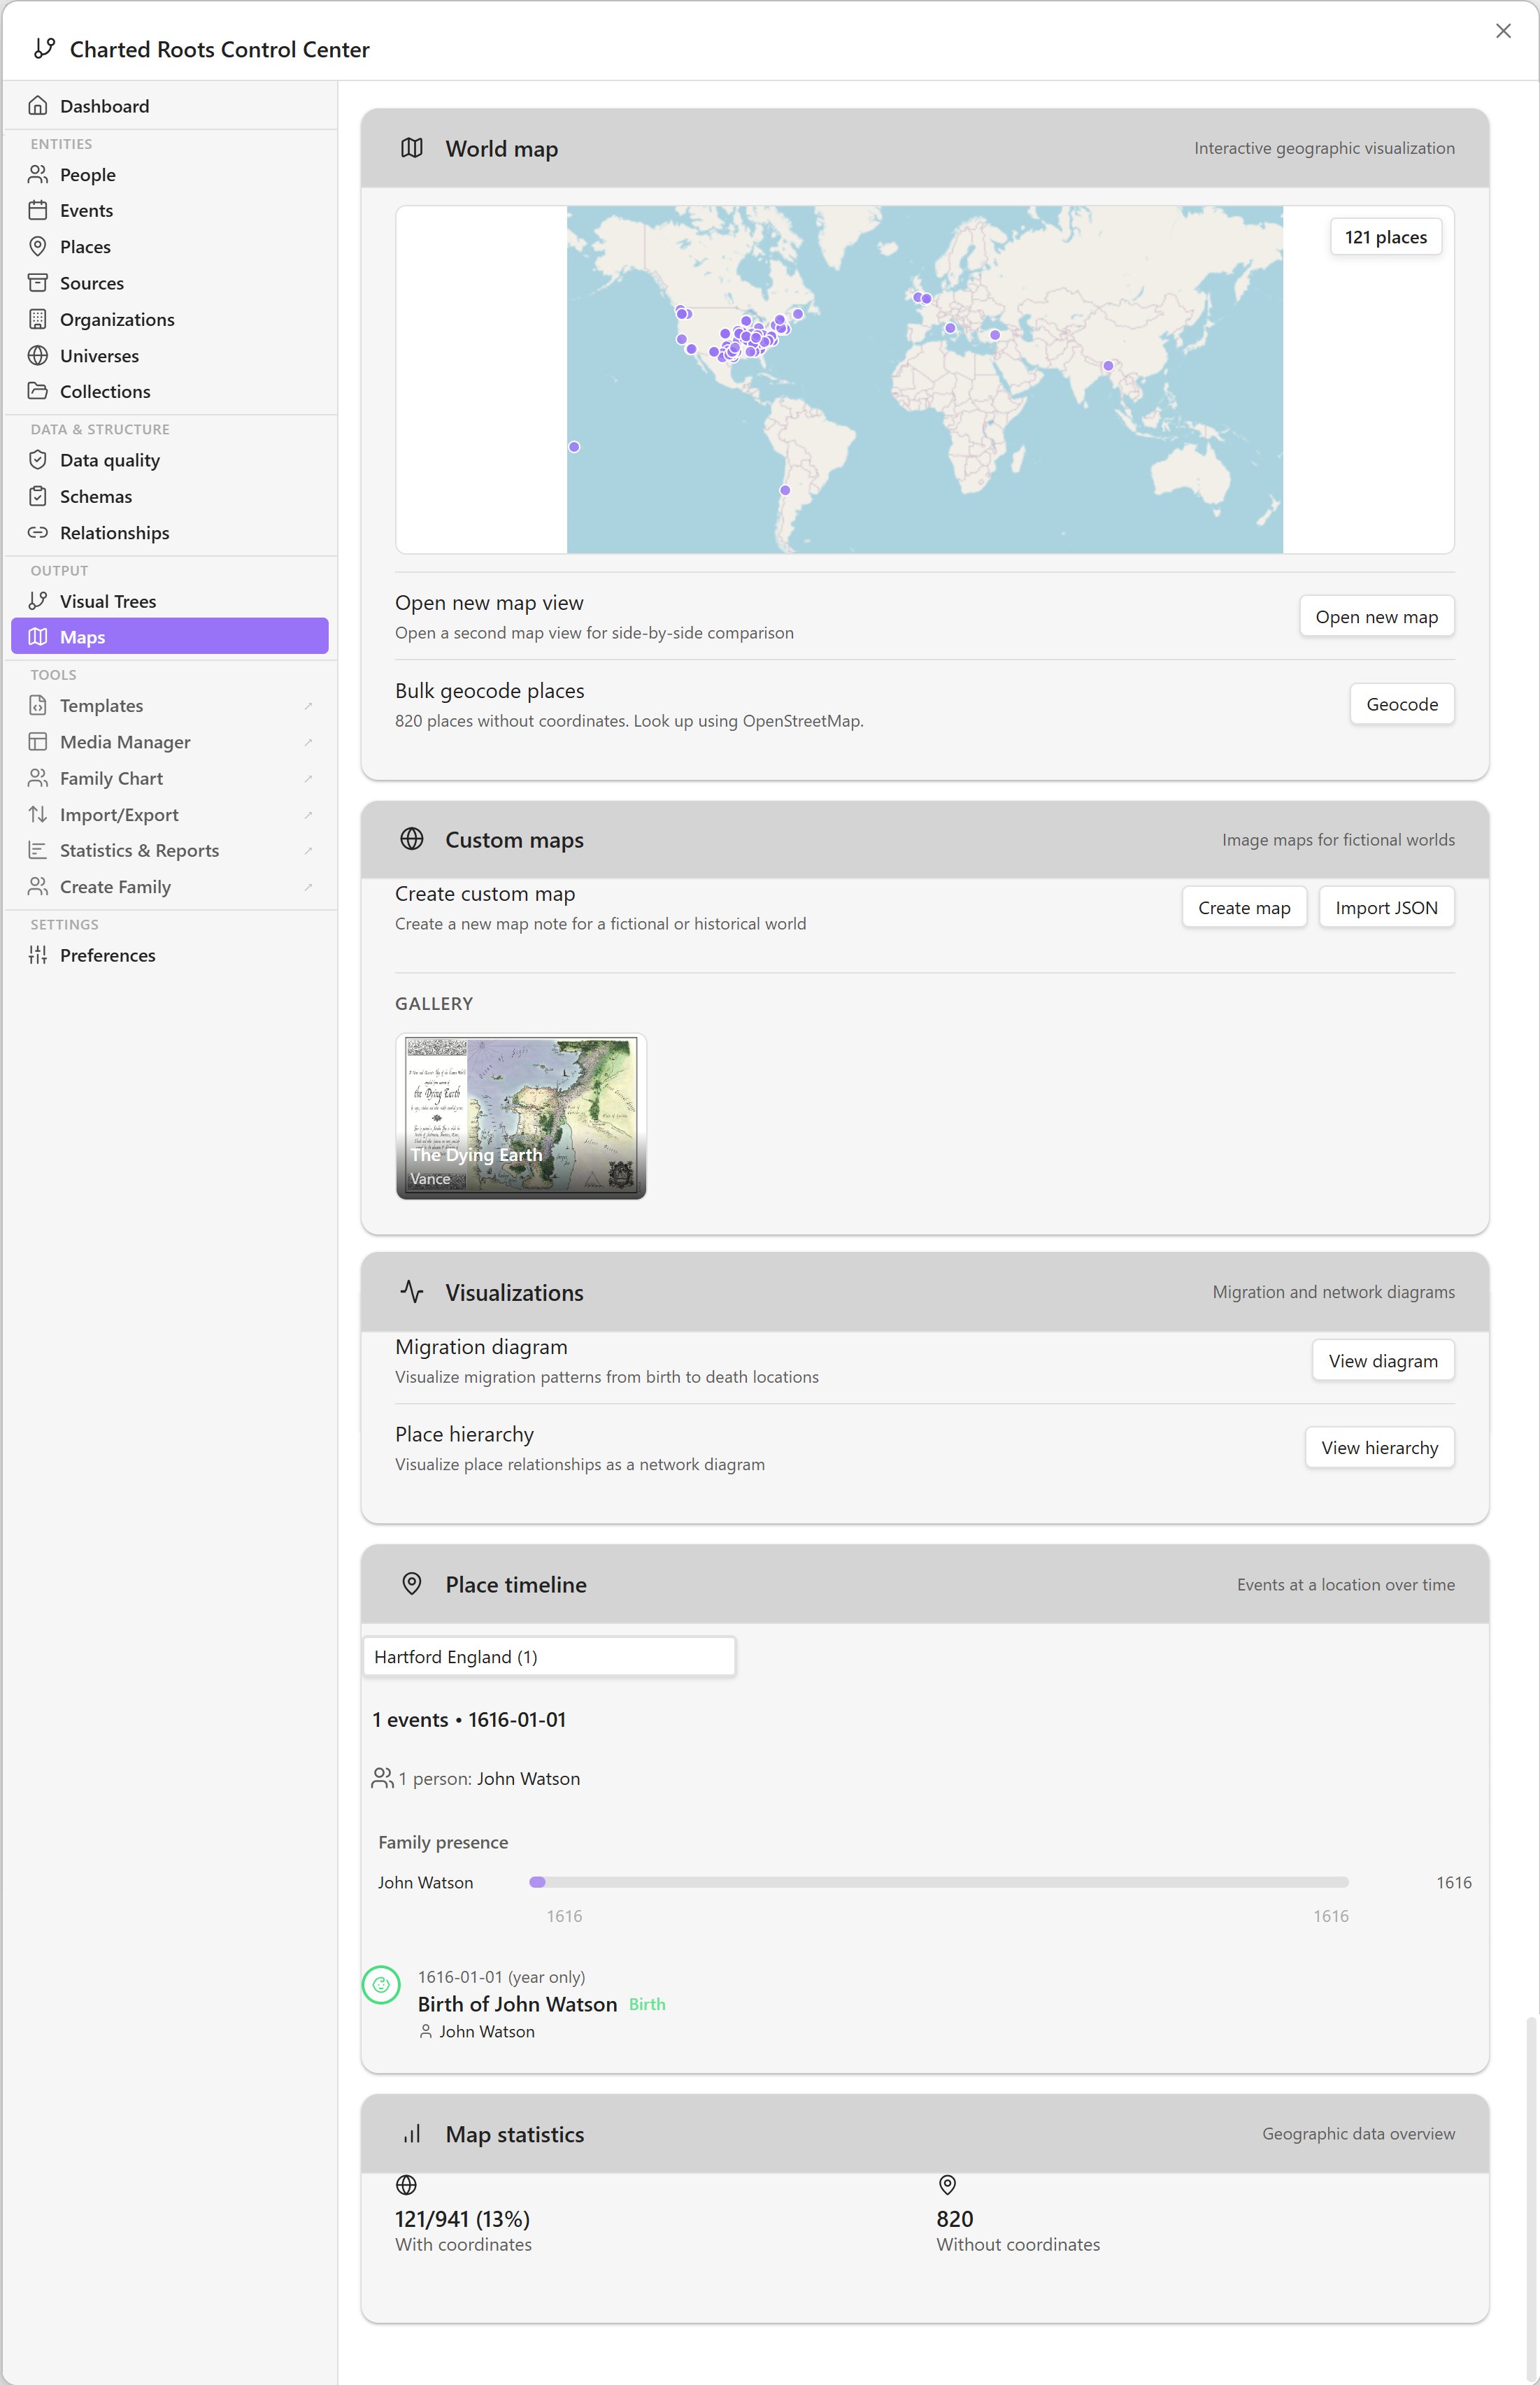Click the Sources archive icon
The image size is (1540, 2385).
coord(38,283)
